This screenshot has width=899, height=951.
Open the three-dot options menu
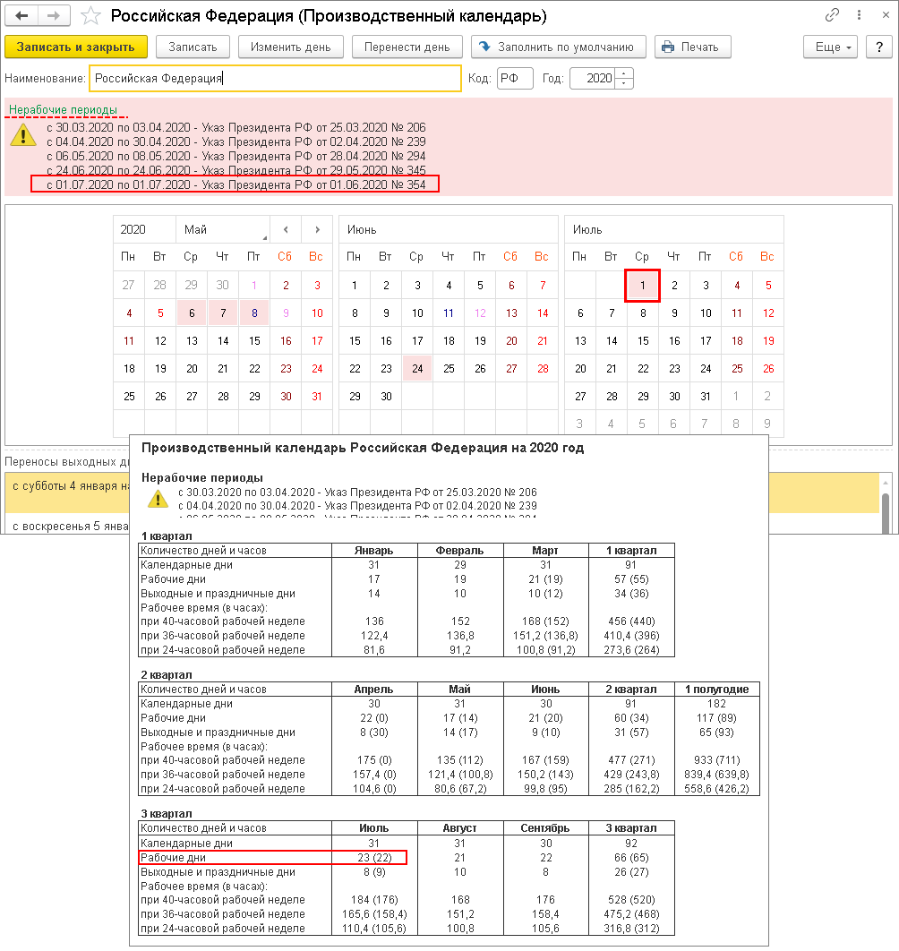[x=859, y=15]
